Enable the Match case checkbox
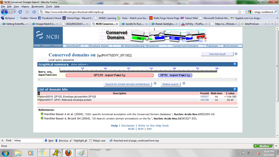The height and width of the screenshot is (157, 279). click(91, 141)
